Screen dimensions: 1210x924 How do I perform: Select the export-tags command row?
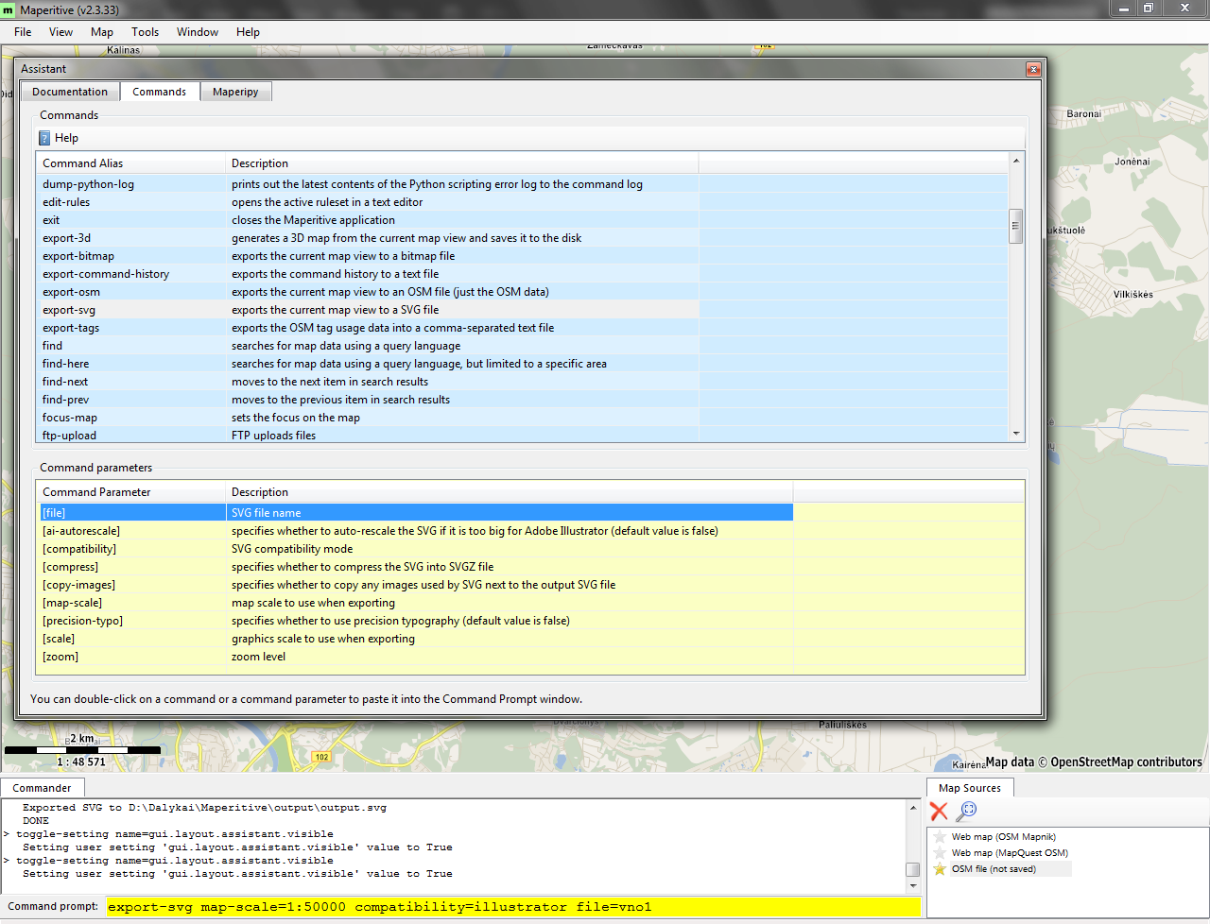coord(522,328)
